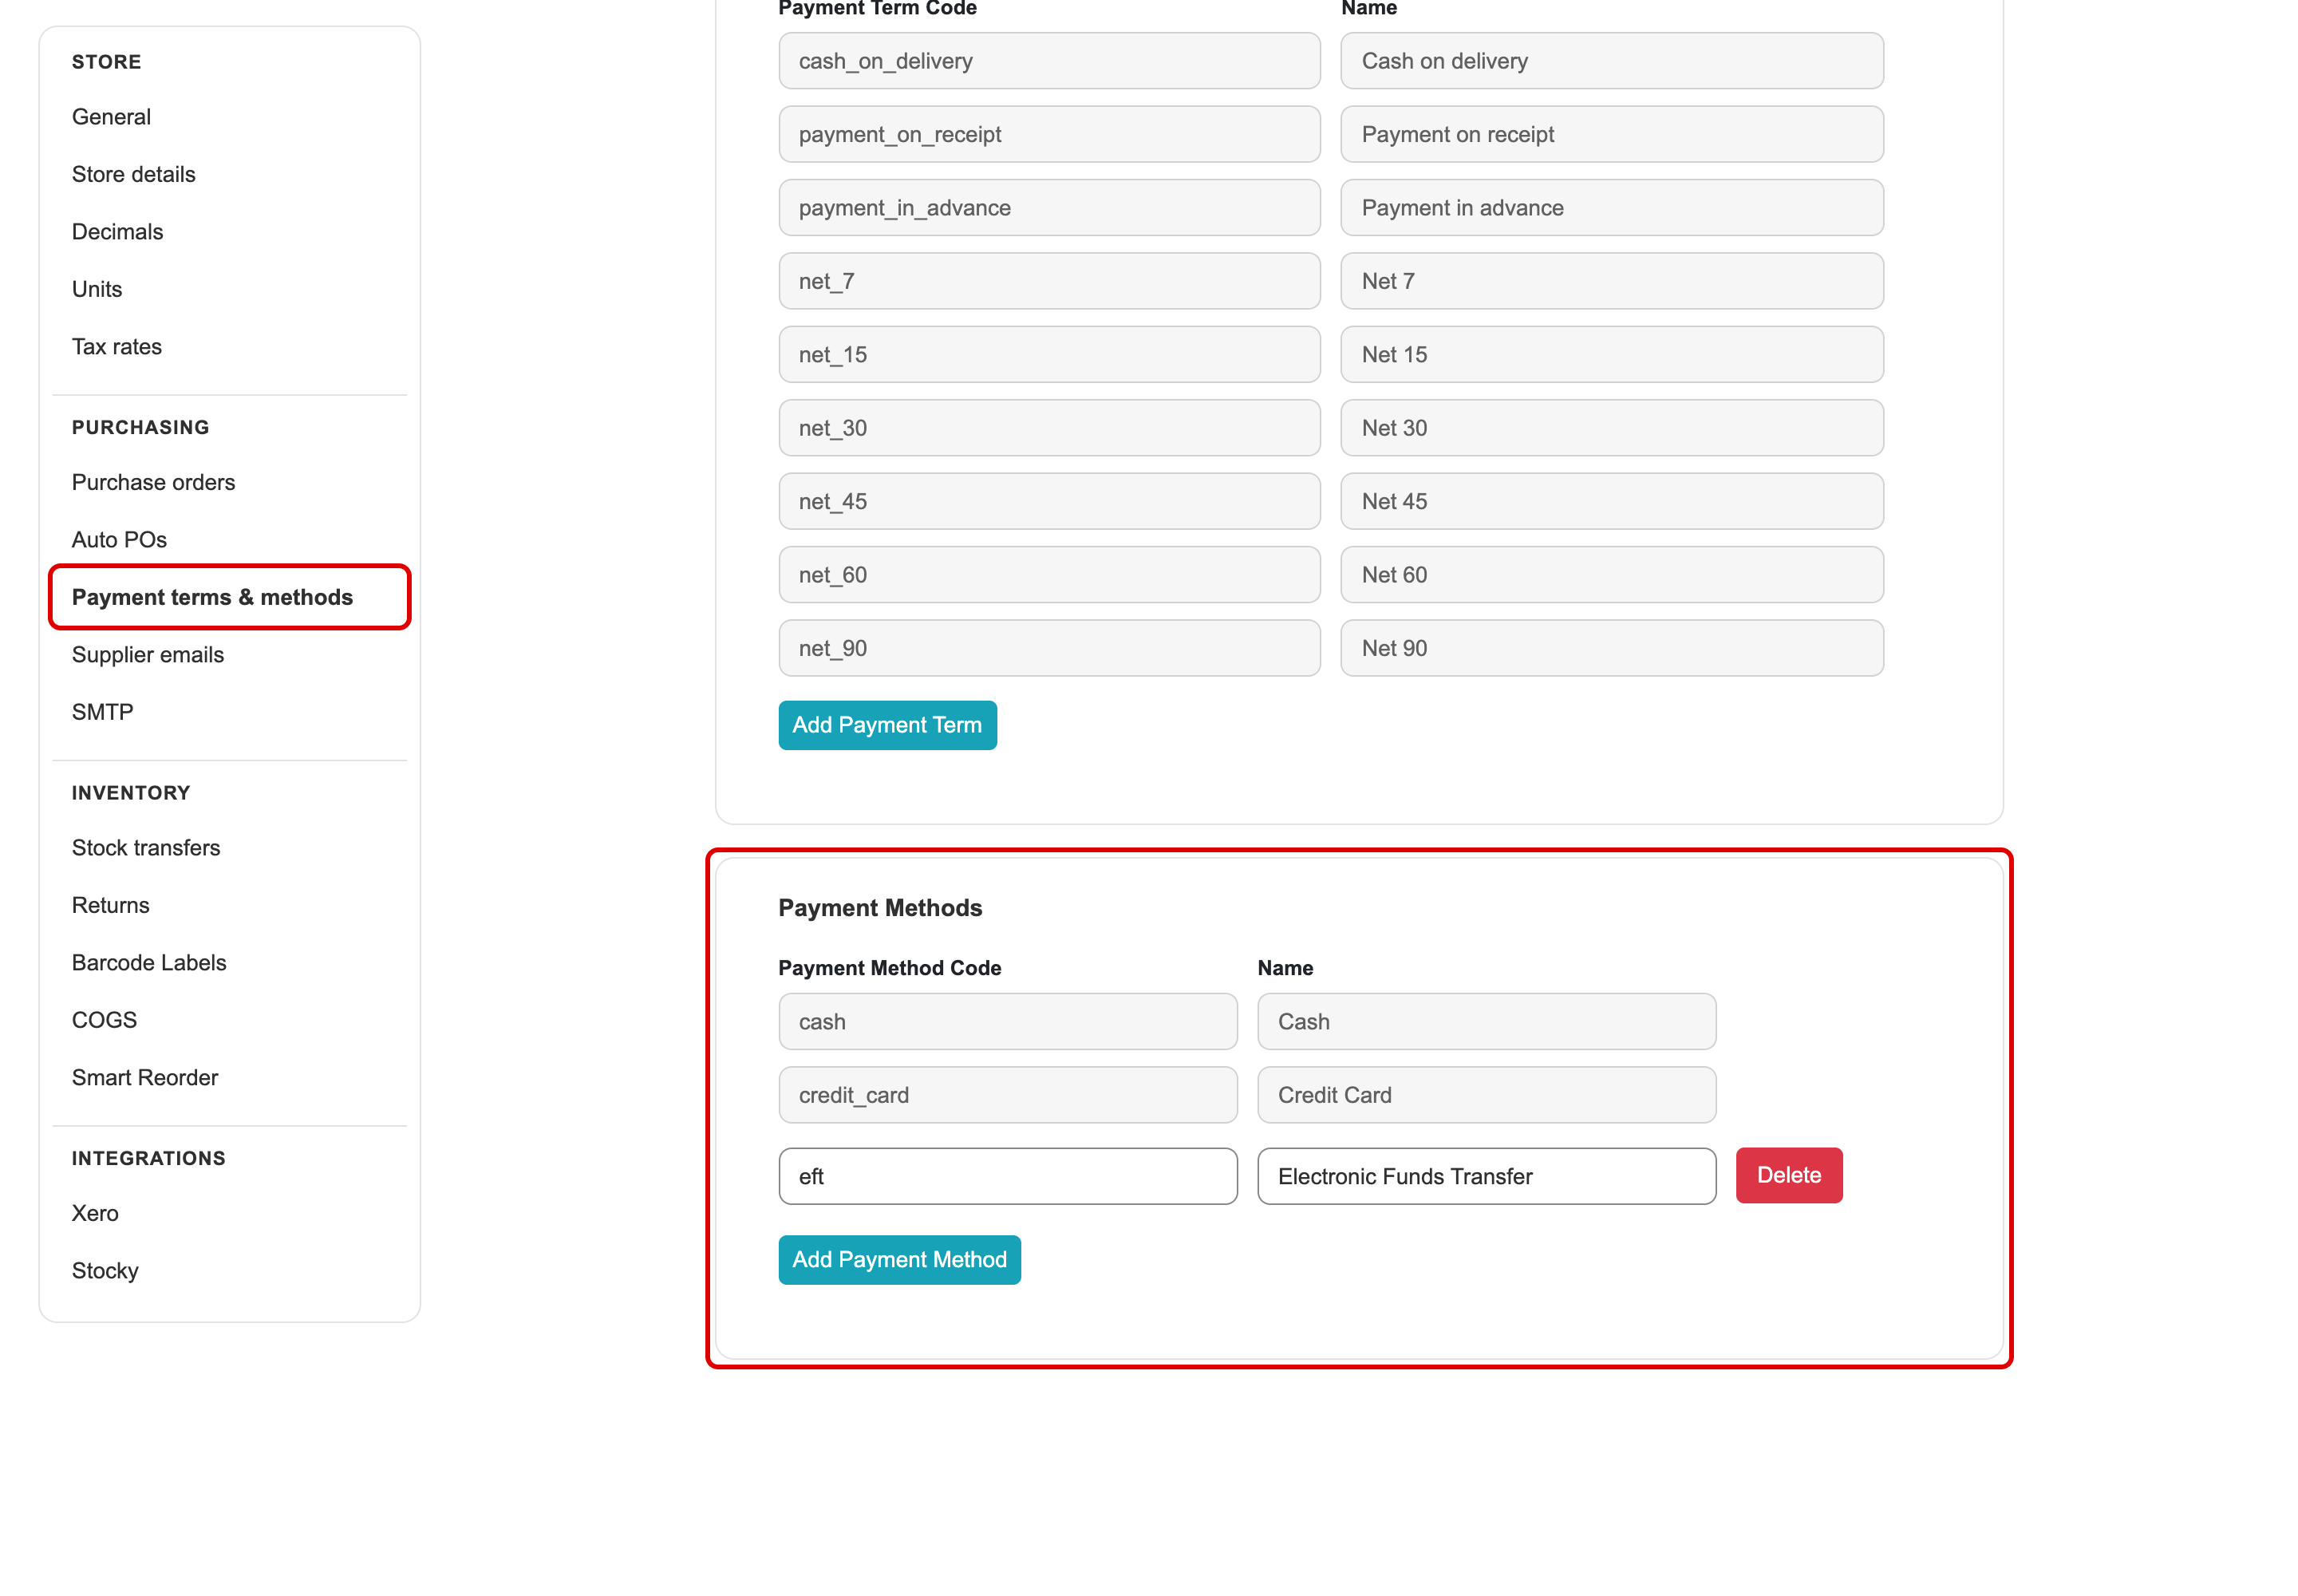Delete the eft payment method

tap(1789, 1175)
